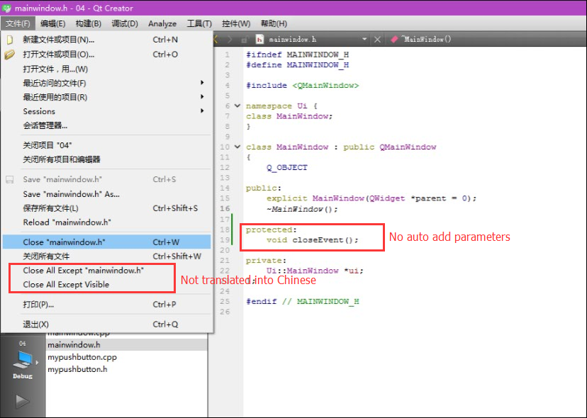587x418 pixels.
Task: Open mypushbutton.h from open documents list
Action: pos(77,369)
